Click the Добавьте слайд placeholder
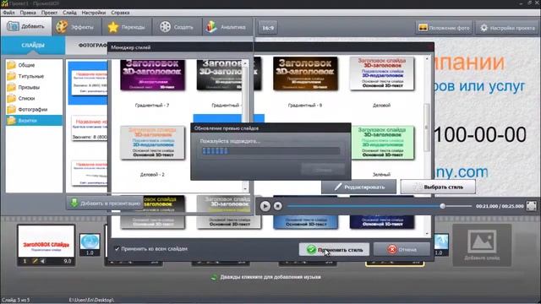This screenshot has height=304, width=541. (482, 246)
